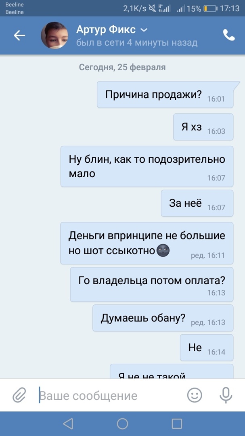The height and width of the screenshot is (436, 245).
Task: Tap the moon emoji in message
Action: [163, 251]
